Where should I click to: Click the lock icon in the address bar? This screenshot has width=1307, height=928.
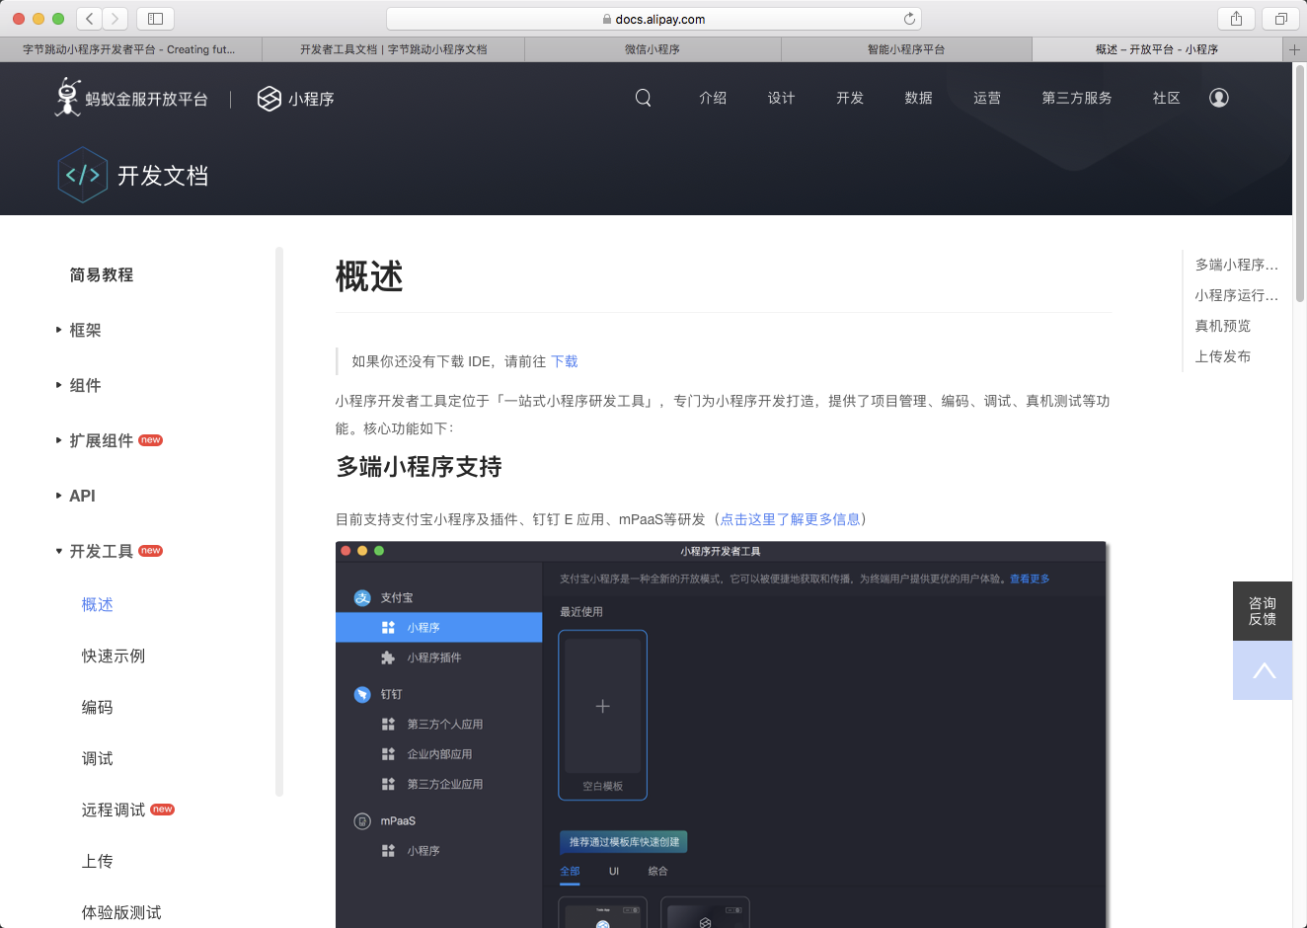[x=607, y=19]
